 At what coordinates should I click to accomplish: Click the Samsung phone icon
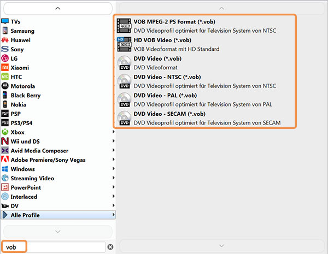tap(5, 31)
